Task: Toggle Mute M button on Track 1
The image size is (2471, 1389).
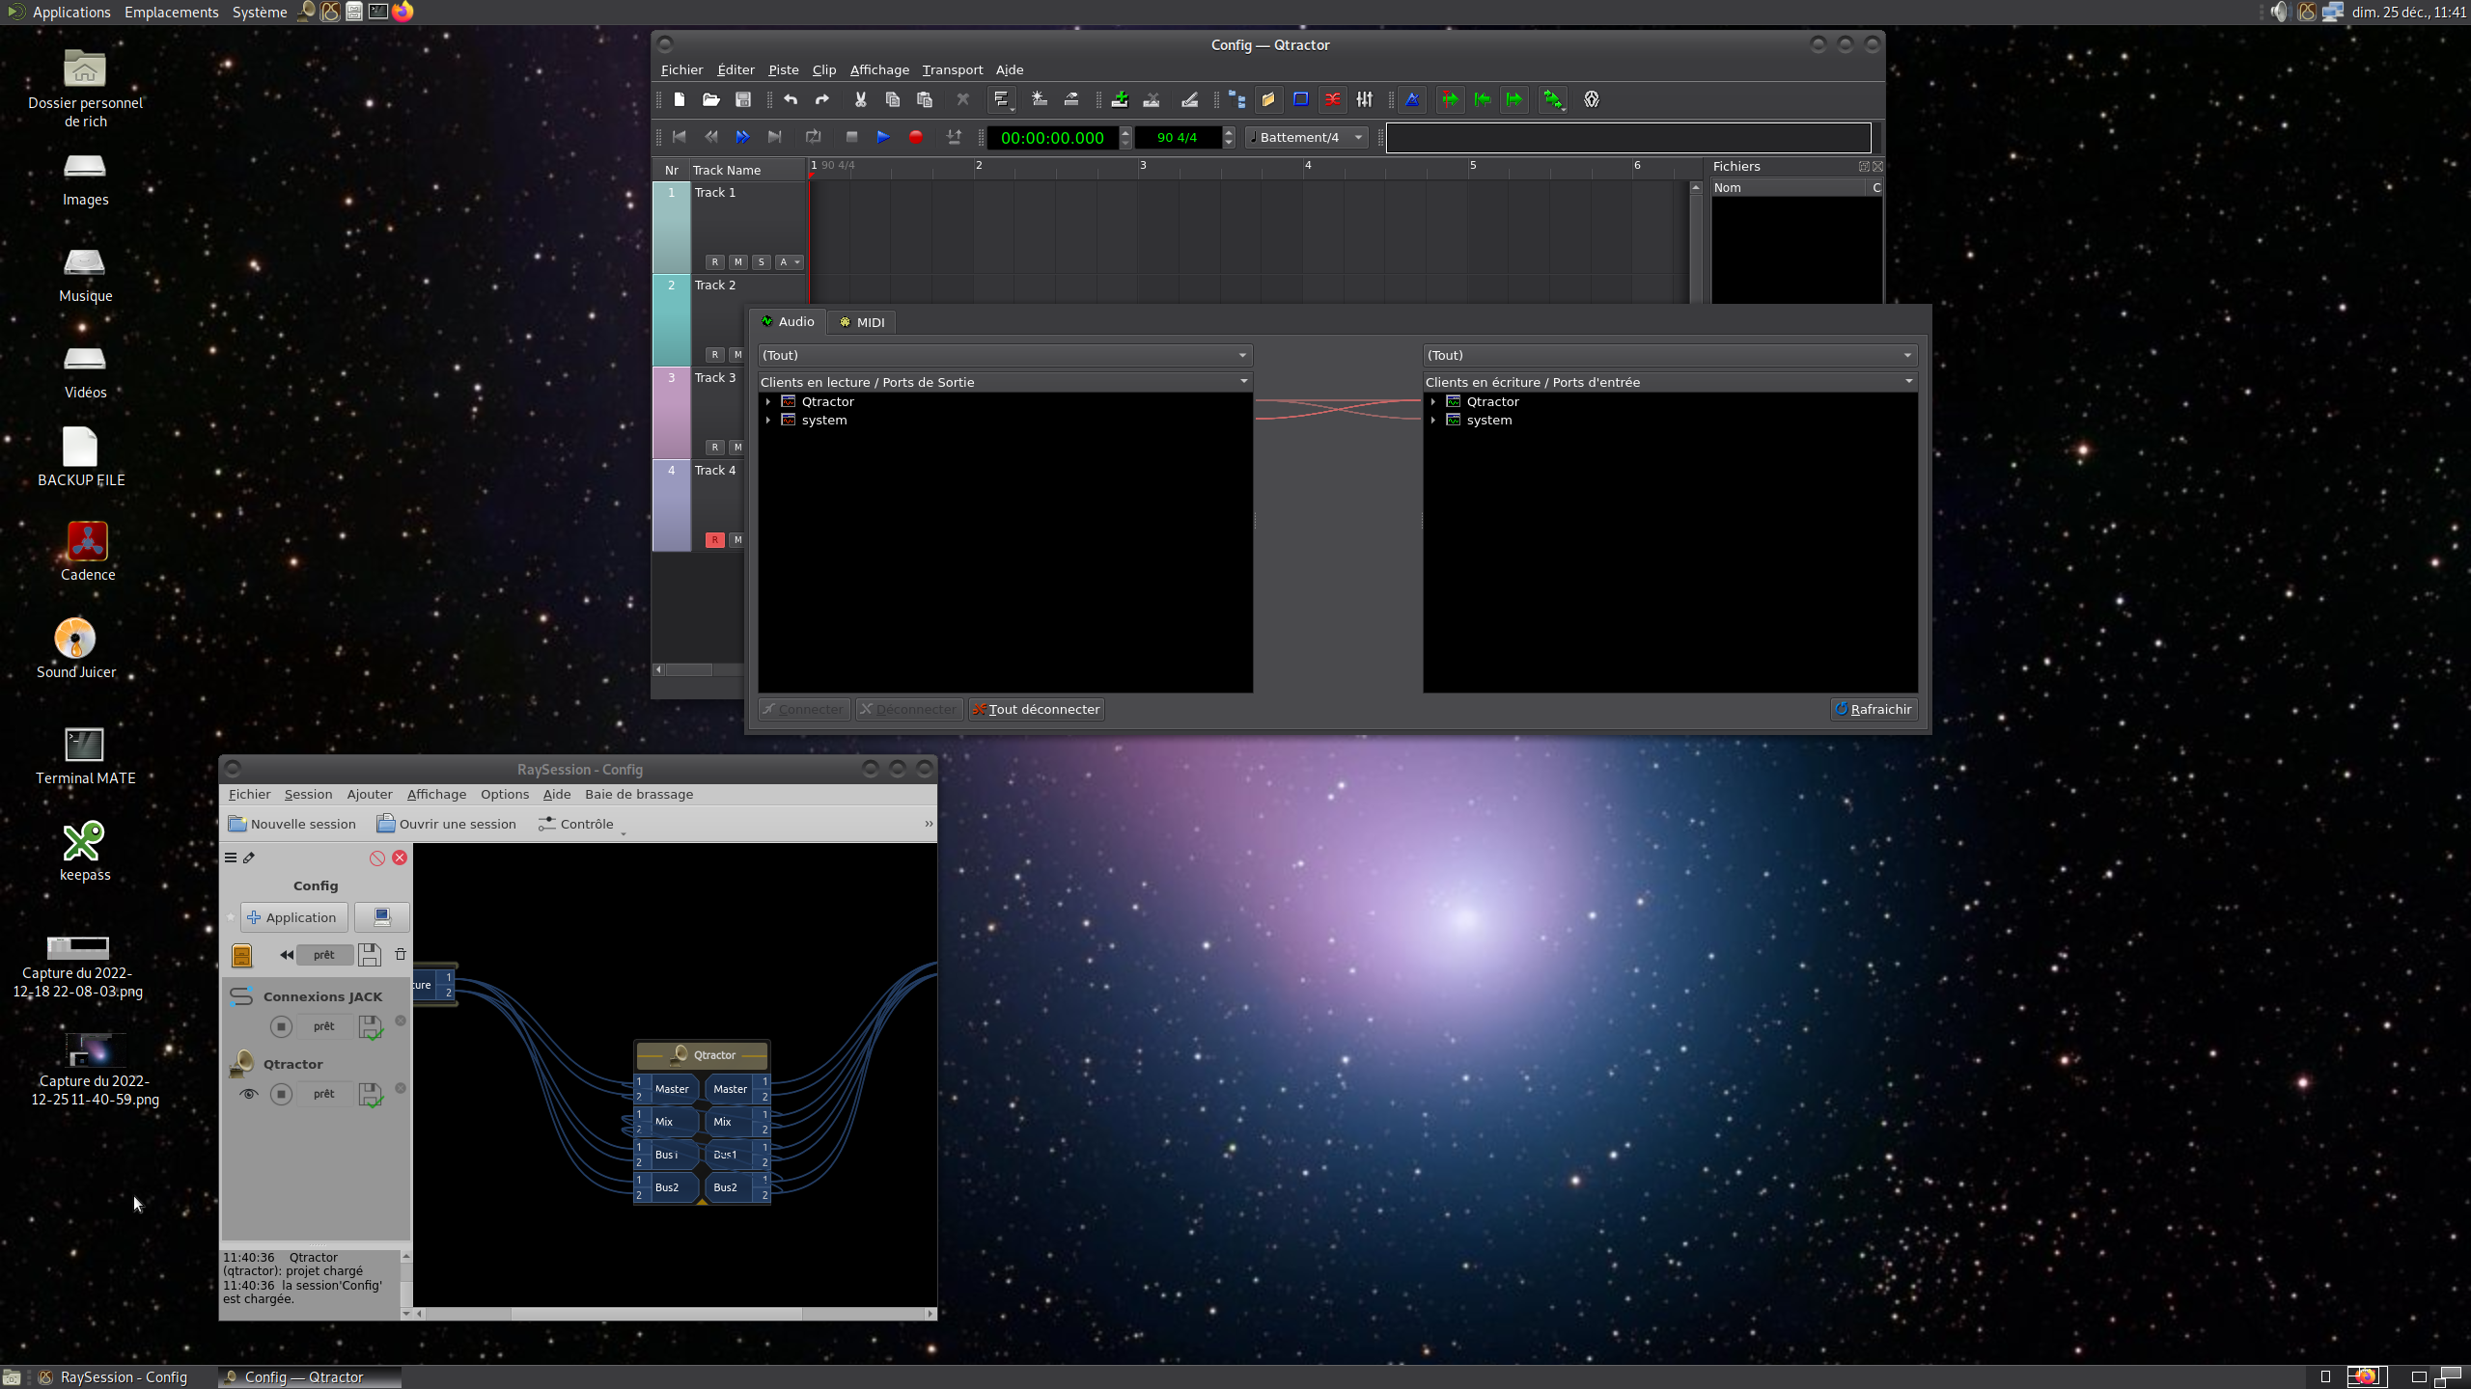Action: tap(738, 262)
